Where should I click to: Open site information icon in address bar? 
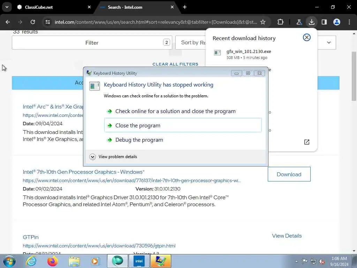(47, 22)
